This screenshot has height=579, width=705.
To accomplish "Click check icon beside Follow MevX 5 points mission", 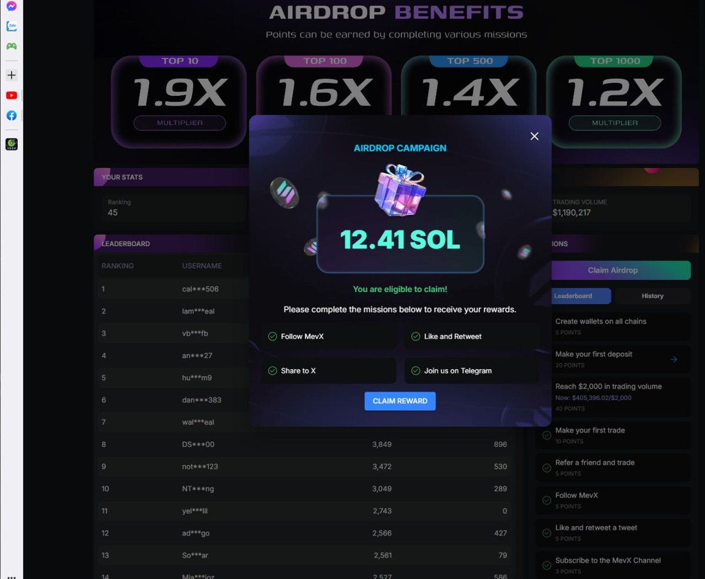I will tap(546, 501).
